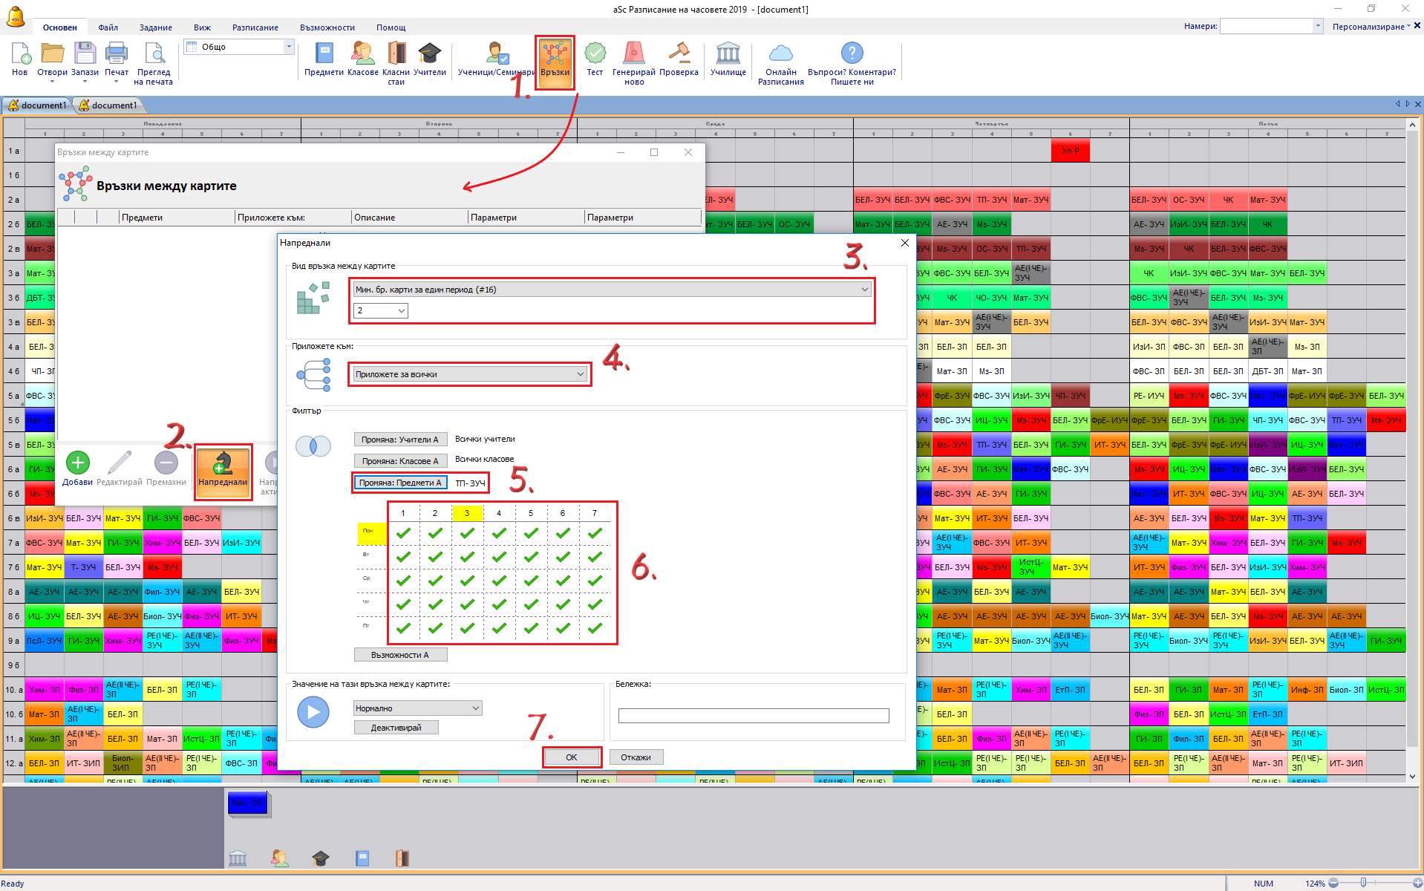Click Генерирай ново siren icon
Screen dimensions: 1424x891
click(x=633, y=54)
